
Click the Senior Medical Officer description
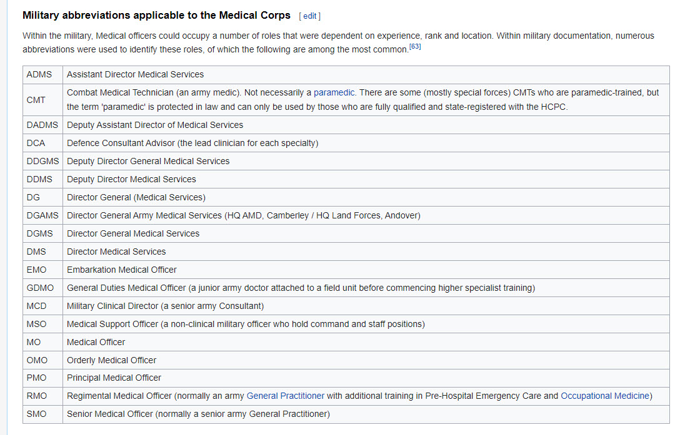click(198, 414)
